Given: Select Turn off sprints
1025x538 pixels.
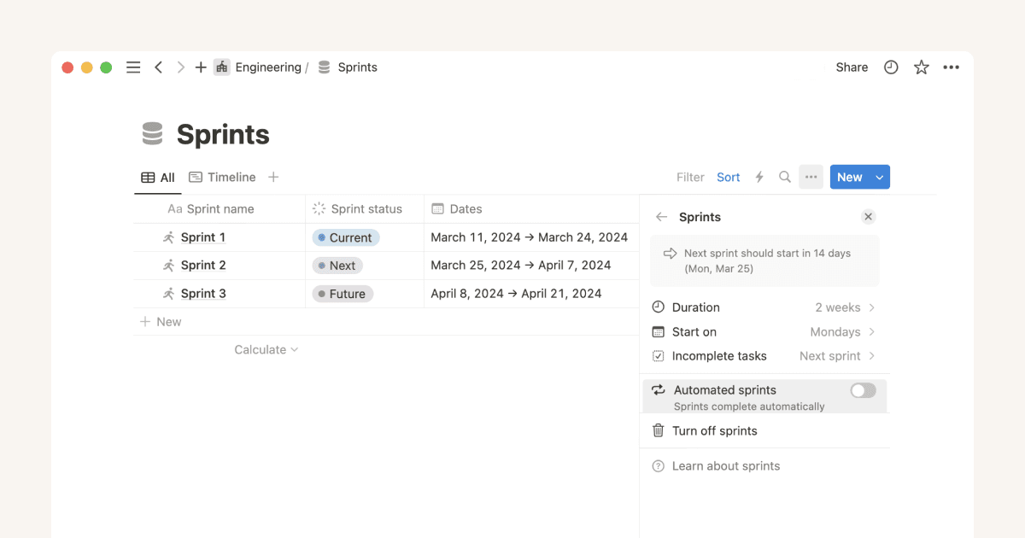Looking at the screenshot, I should click(x=714, y=430).
